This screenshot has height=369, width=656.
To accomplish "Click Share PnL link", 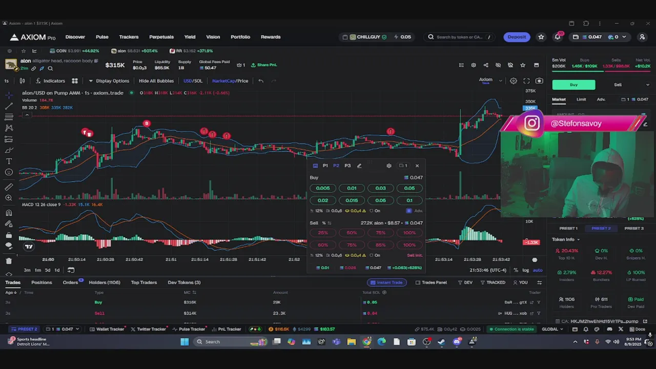I will click(x=263, y=65).
